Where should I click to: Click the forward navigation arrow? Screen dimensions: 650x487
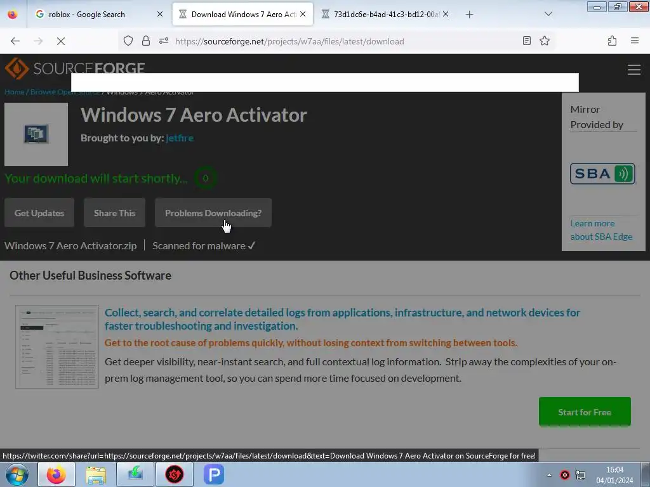38,41
